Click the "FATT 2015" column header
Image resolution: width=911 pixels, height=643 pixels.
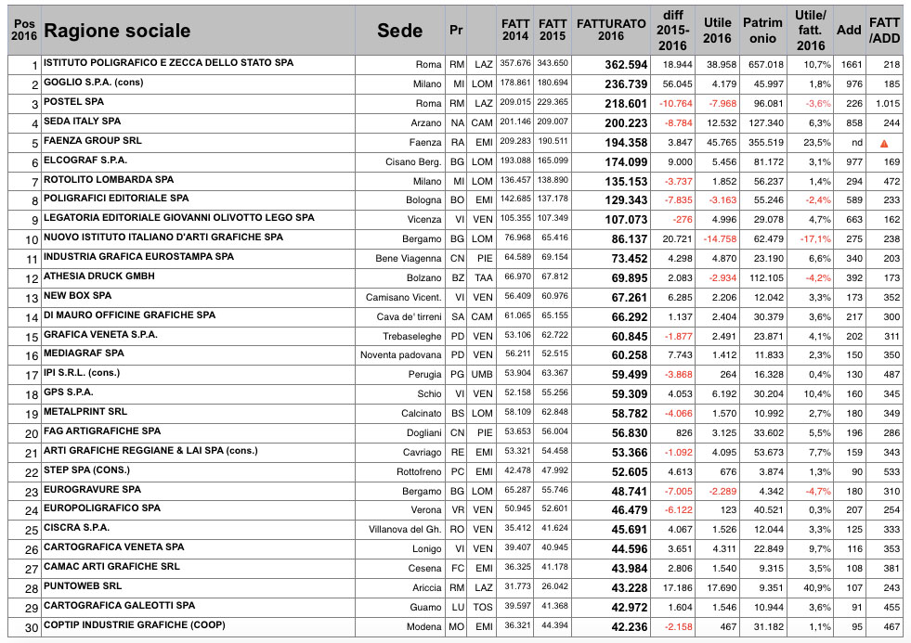click(552, 31)
